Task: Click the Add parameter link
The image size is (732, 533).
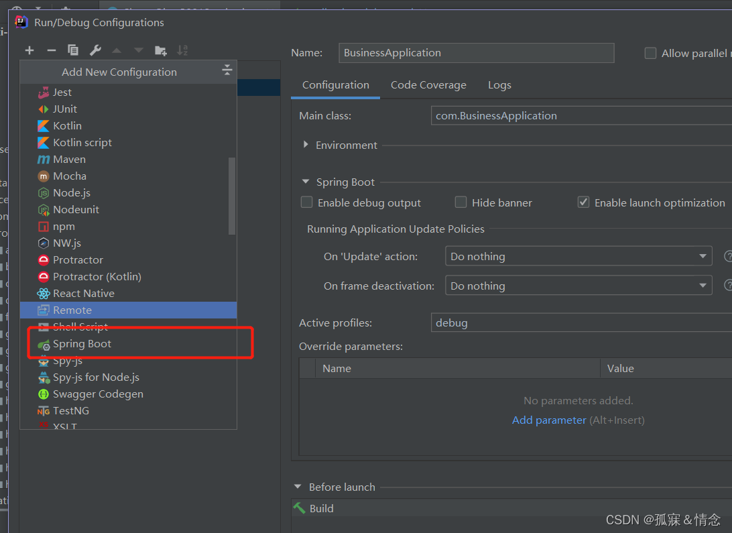Action: point(549,420)
